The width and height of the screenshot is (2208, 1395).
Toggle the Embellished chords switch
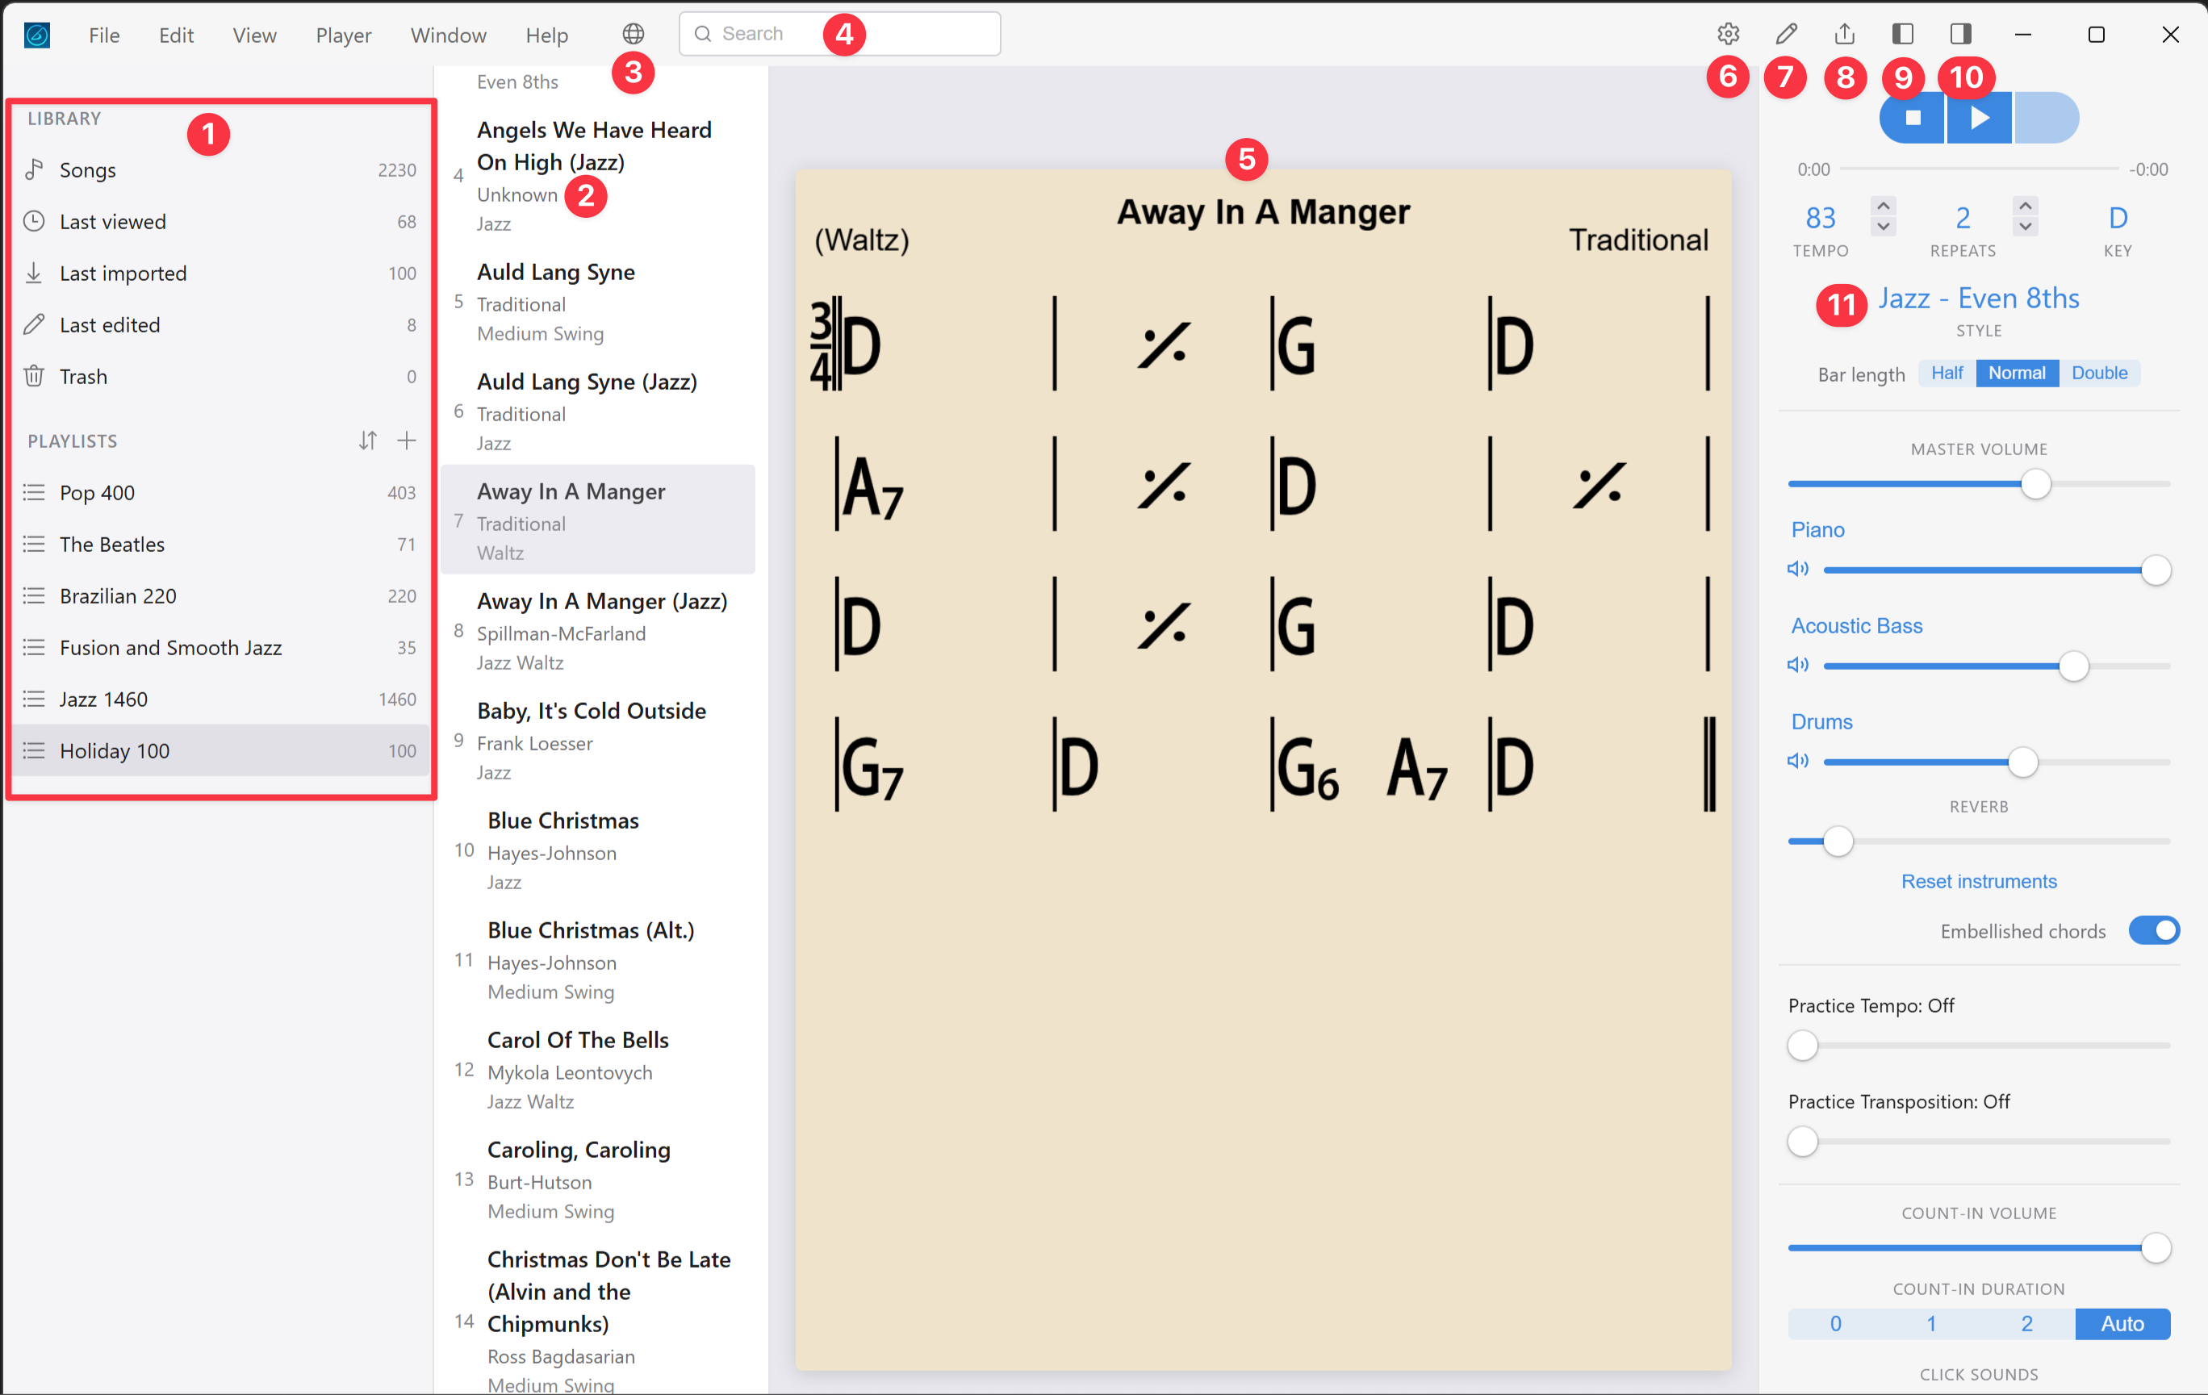pos(2153,930)
